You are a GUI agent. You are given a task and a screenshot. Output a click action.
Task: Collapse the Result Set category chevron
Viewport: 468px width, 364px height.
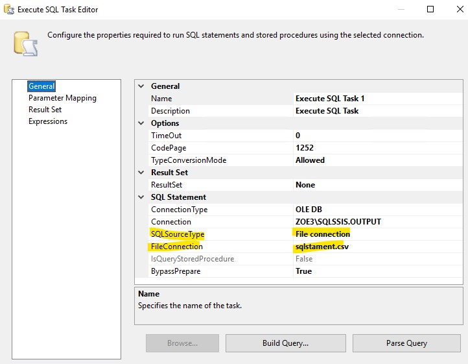point(141,173)
